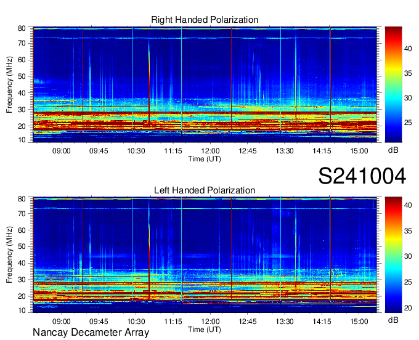
Task: Click the 80 frequency tick on top plot
Action: pyautogui.click(x=22, y=28)
